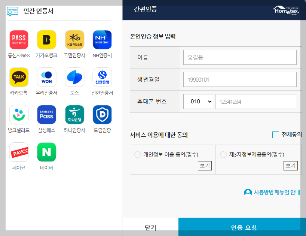Select 제3자정보제공동의(필수) radio button
The height and width of the screenshot is (236, 306).
point(223,155)
